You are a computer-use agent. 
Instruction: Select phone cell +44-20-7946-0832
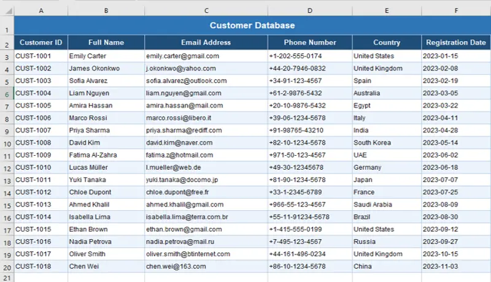pos(310,69)
